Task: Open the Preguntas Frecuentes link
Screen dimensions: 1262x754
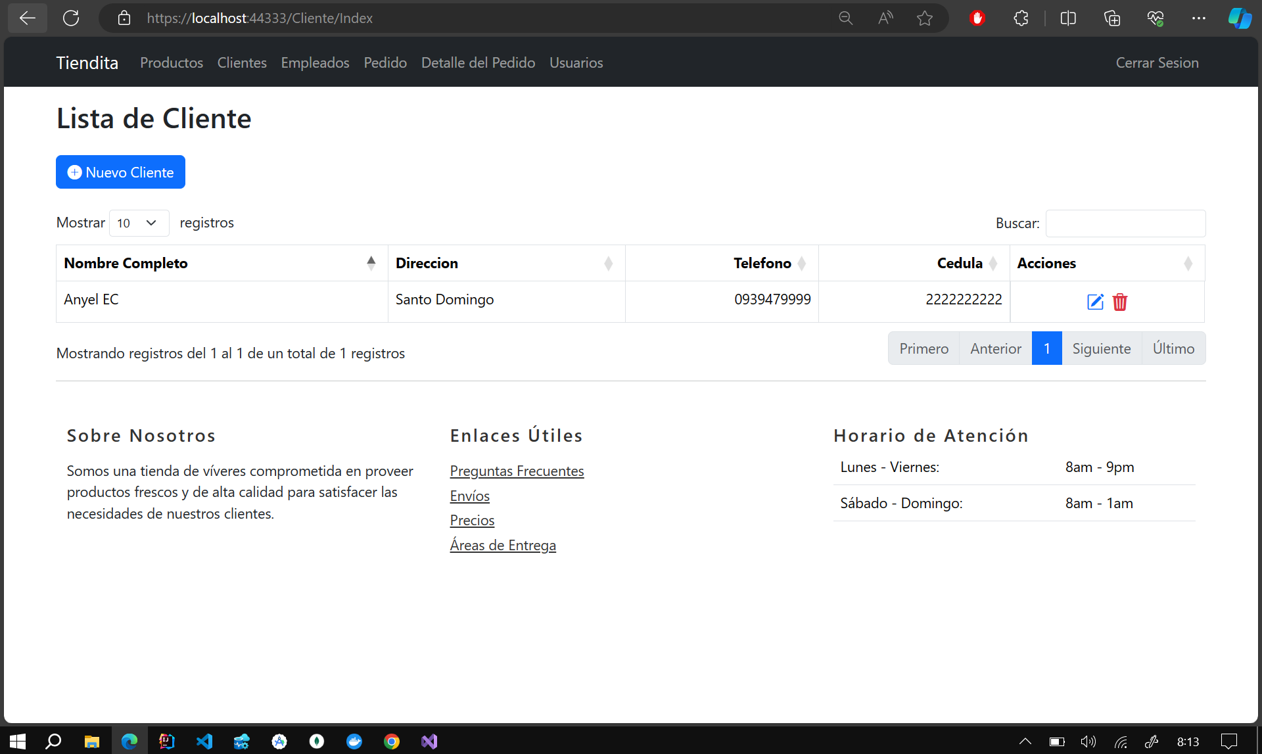Action: click(x=517, y=471)
